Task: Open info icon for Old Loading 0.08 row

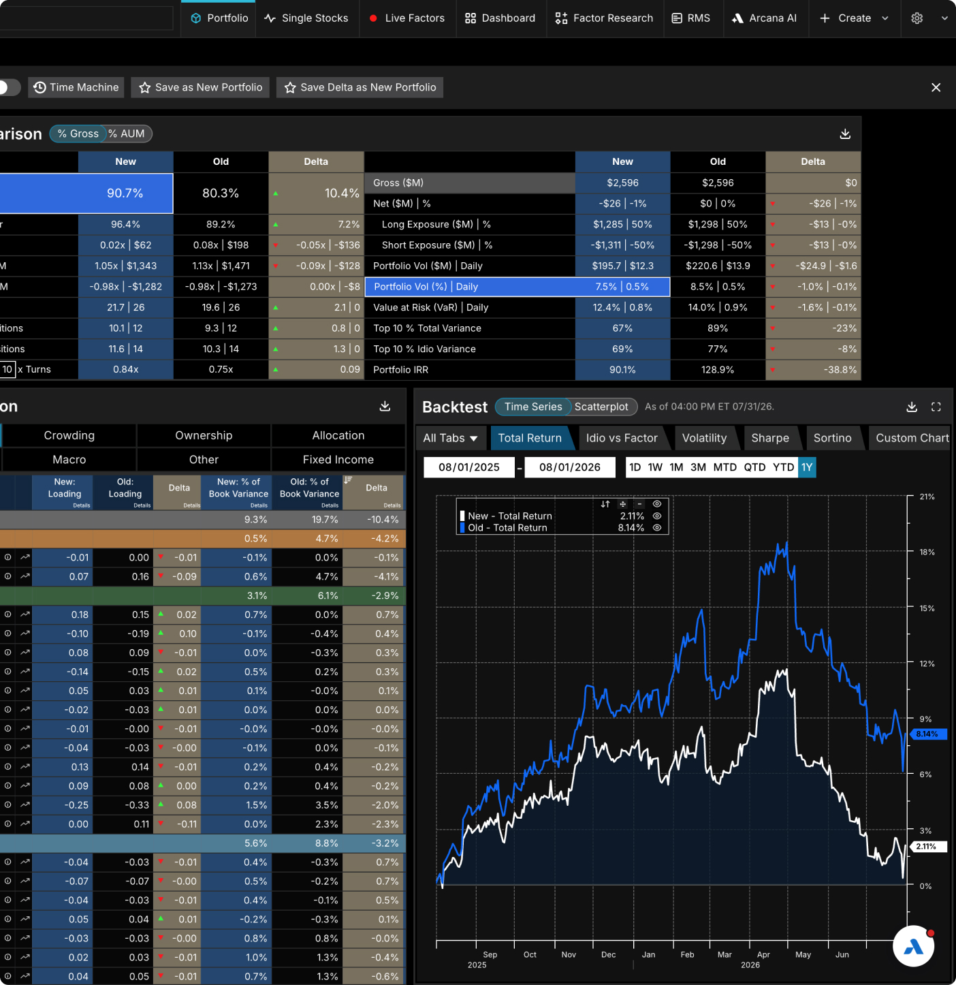Action: 7,786
